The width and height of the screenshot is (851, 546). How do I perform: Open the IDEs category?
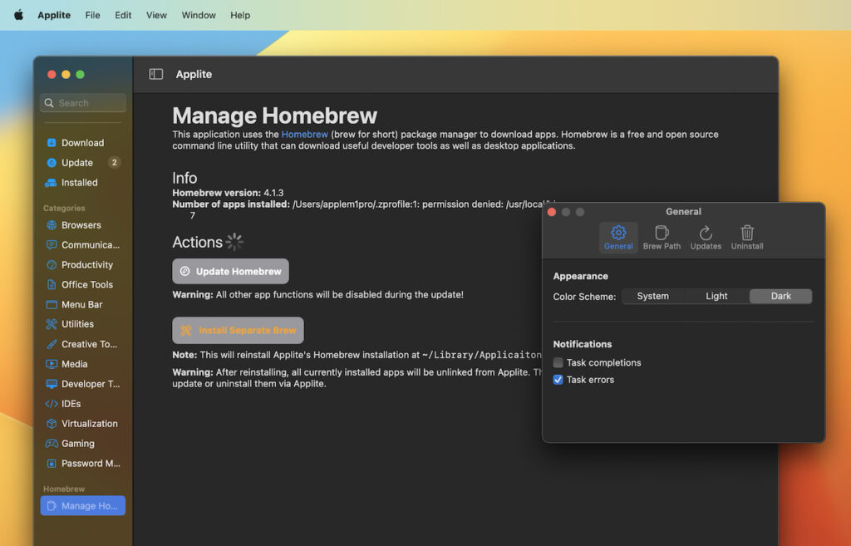click(73, 403)
